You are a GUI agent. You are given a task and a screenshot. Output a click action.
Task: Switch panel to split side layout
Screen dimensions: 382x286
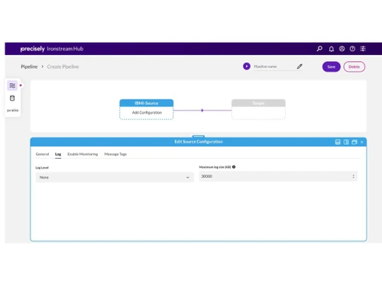click(346, 142)
